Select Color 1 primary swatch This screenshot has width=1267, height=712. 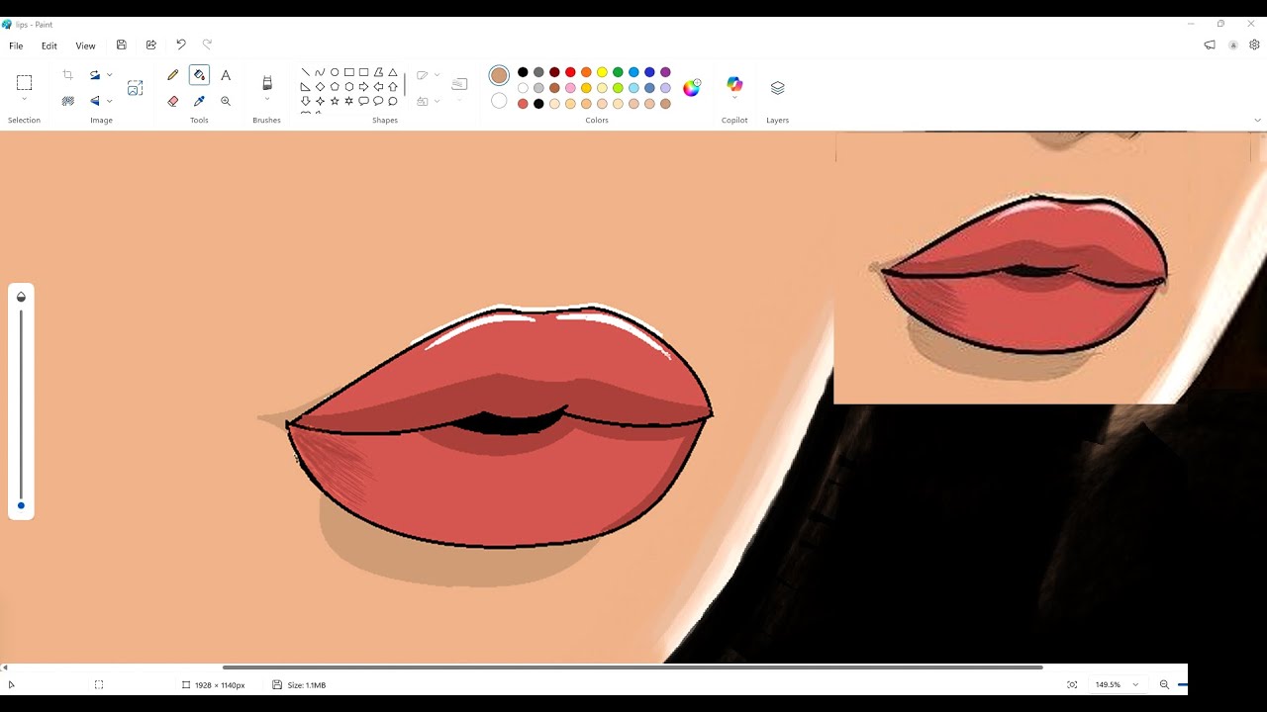[499, 75]
